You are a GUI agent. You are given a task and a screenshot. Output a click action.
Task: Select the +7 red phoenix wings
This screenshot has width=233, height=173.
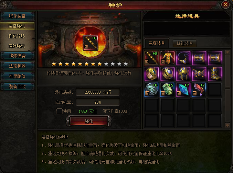point(199,89)
